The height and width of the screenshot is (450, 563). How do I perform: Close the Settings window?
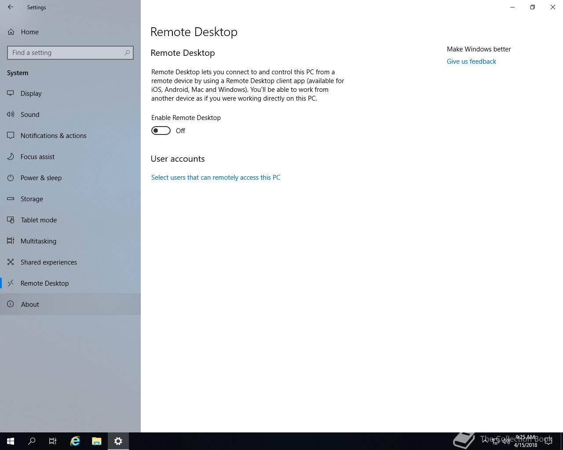tap(553, 7)
